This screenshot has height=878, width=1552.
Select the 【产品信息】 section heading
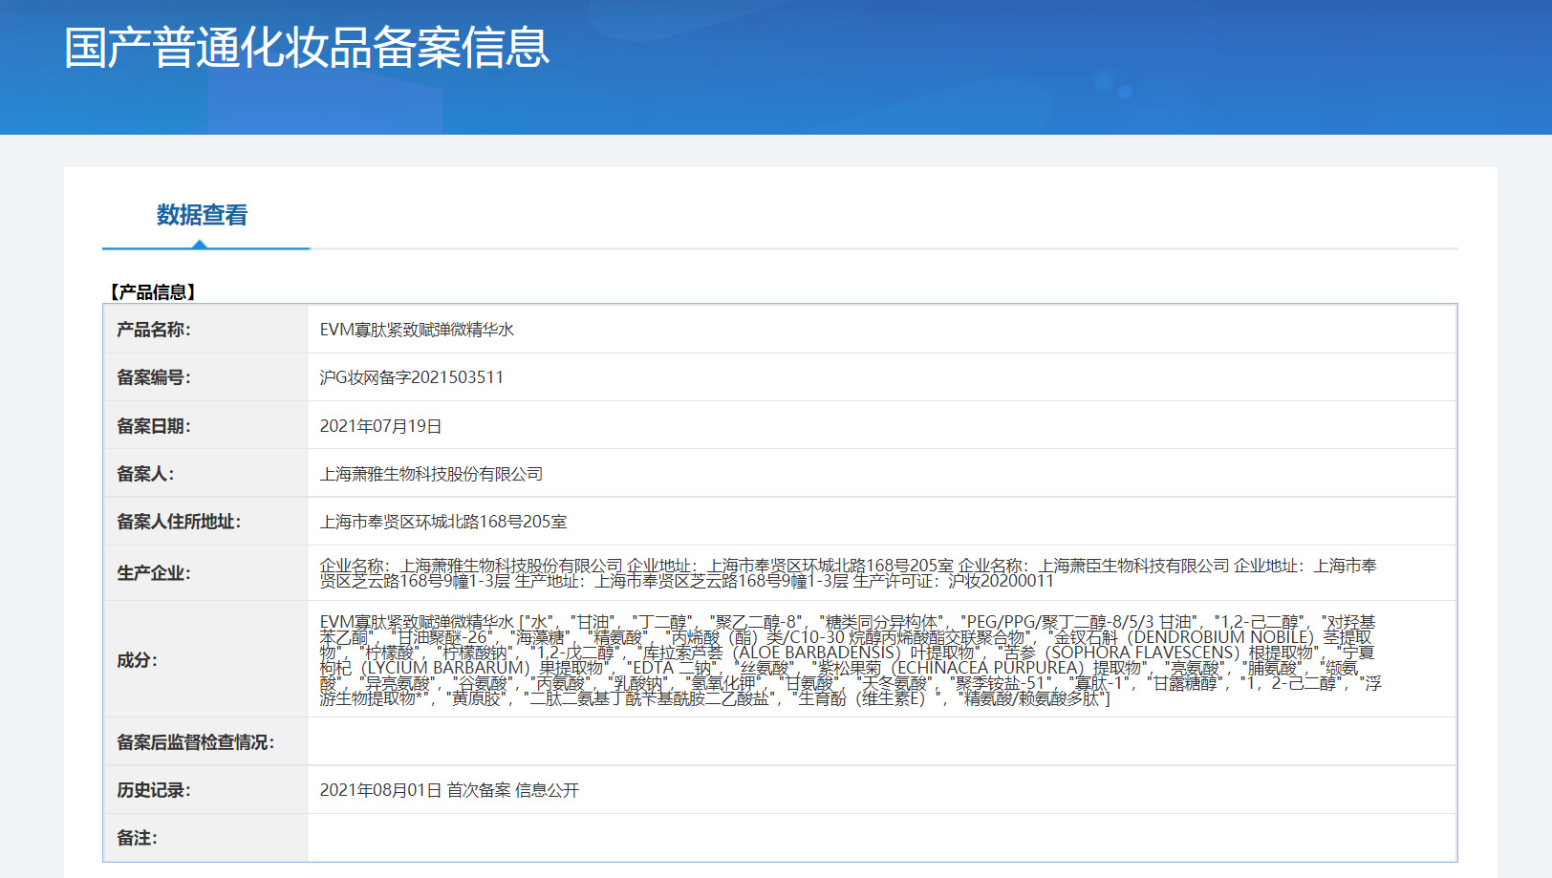(153, 291)
